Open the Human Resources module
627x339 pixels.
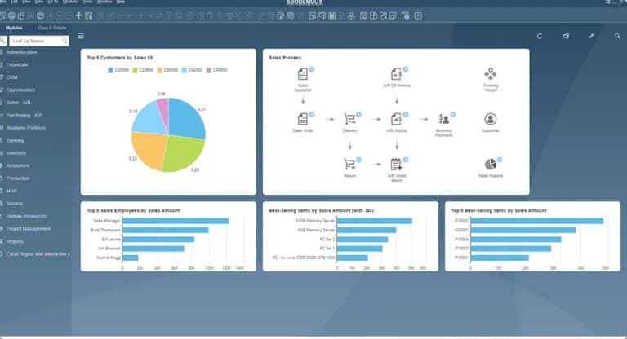(x=25, y=216)
